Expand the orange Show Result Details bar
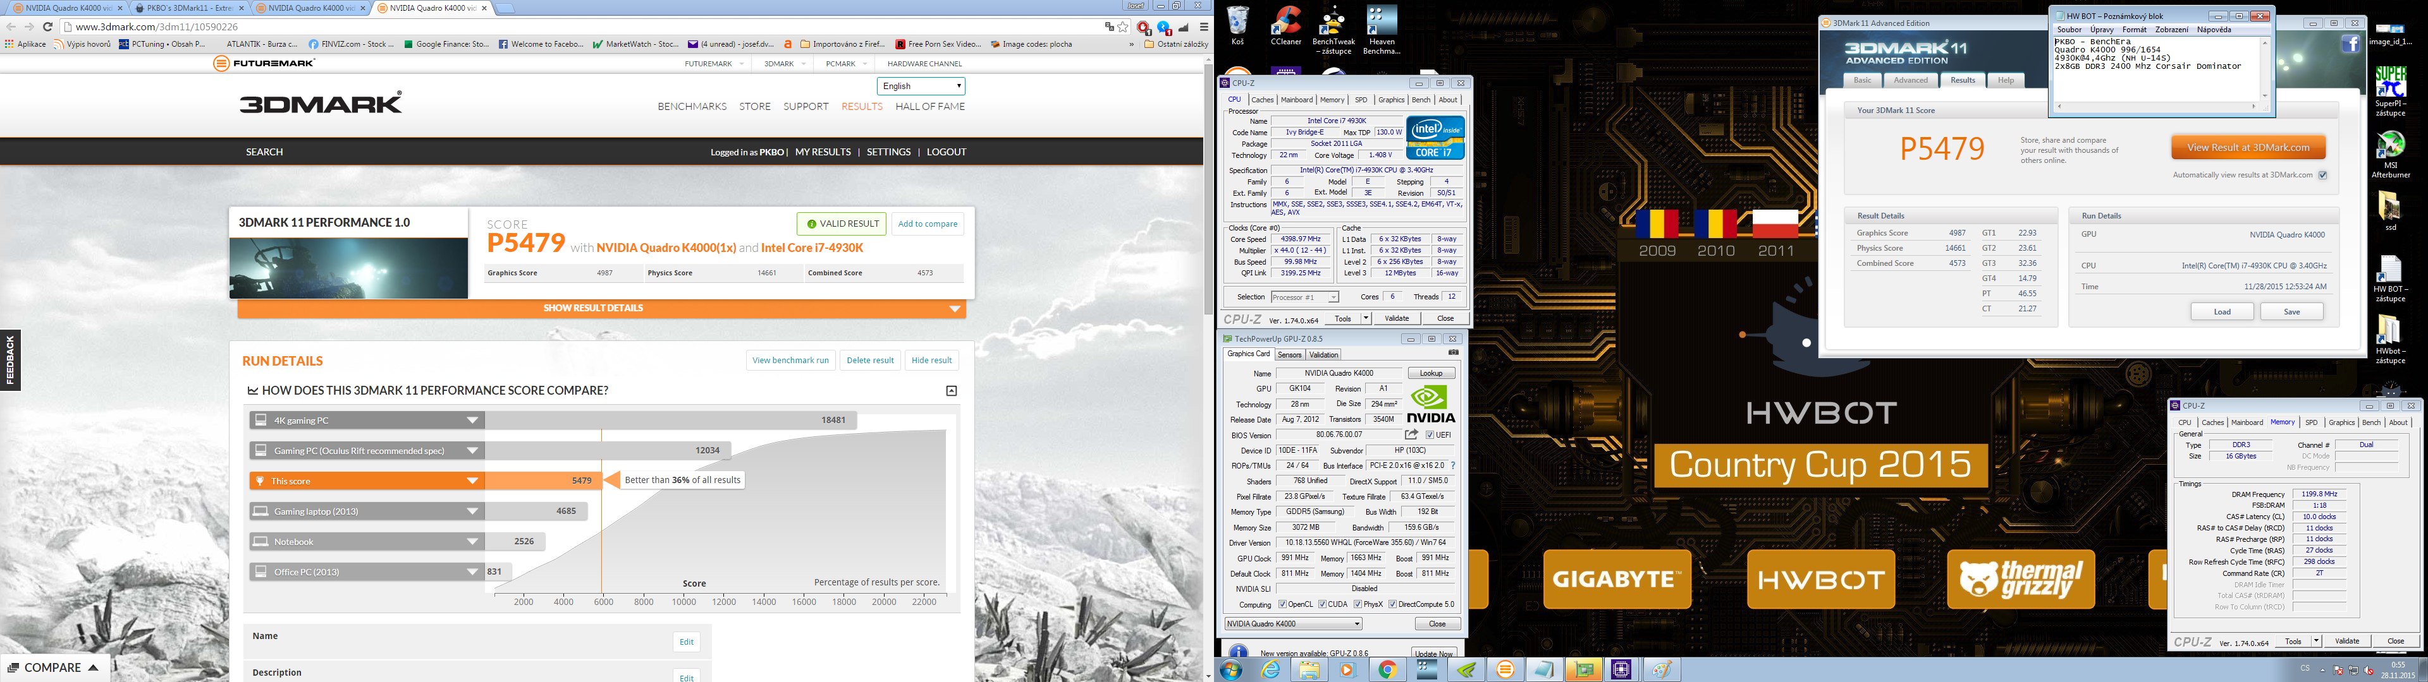Screen dimensions: 2428x682 point(601,308)
